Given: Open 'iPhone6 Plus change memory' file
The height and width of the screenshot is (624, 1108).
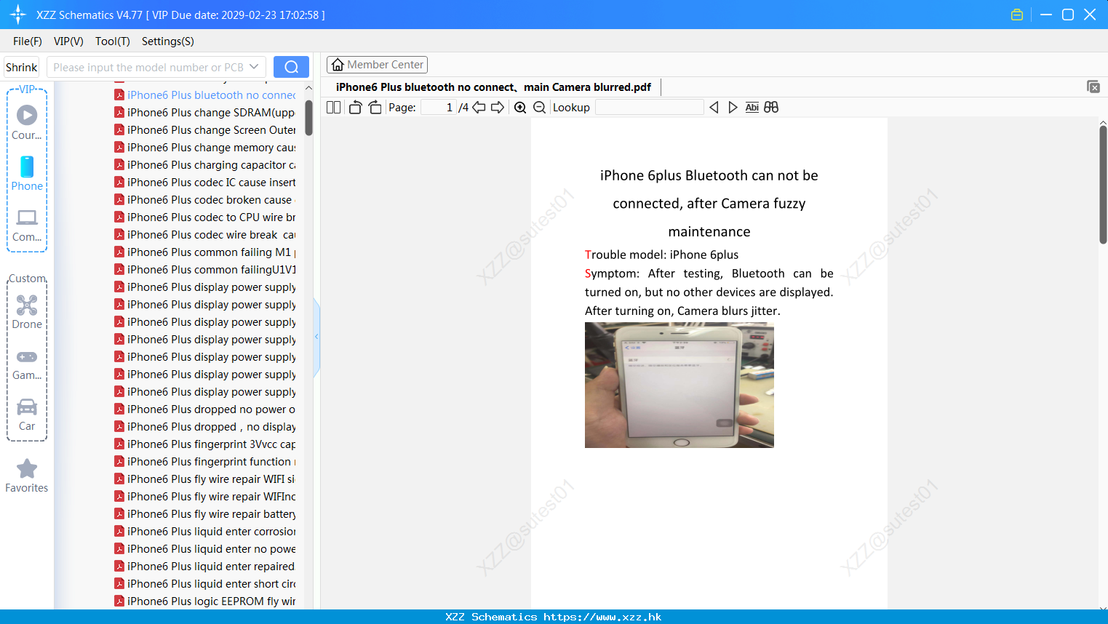Looking at the screenshot, I should (x=205, y=147).
